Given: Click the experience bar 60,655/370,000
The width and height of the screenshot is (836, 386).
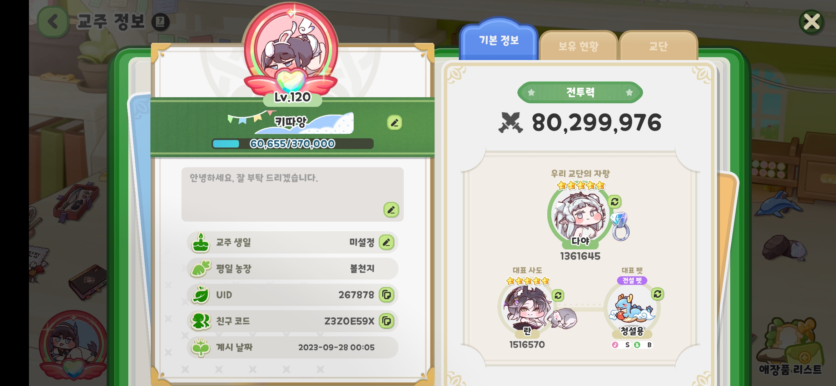Looking at the screenshot, I should coord(293,144).
